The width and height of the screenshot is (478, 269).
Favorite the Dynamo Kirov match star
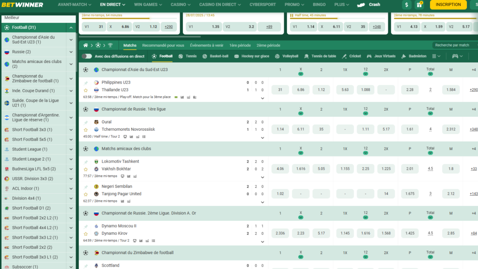pos(86,234)
